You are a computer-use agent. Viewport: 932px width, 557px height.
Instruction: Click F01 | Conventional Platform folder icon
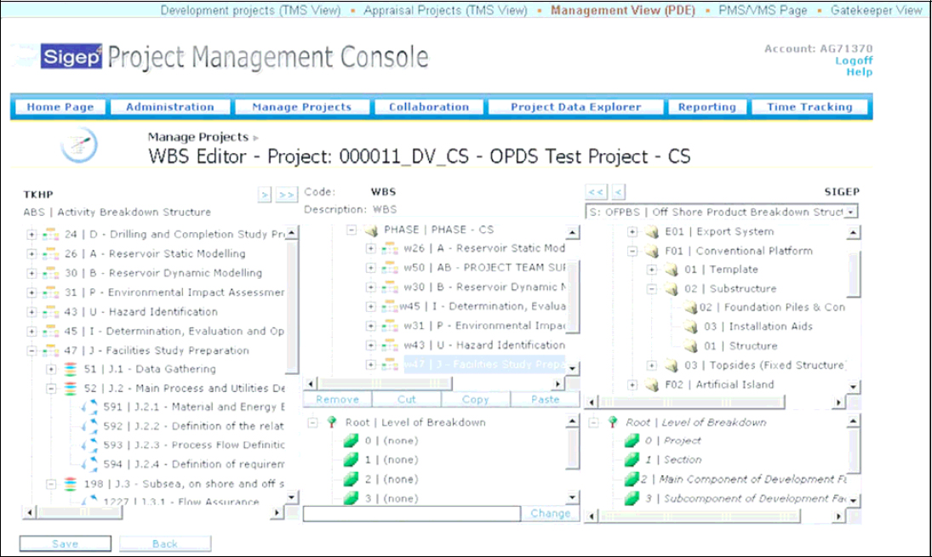point(653,251)
